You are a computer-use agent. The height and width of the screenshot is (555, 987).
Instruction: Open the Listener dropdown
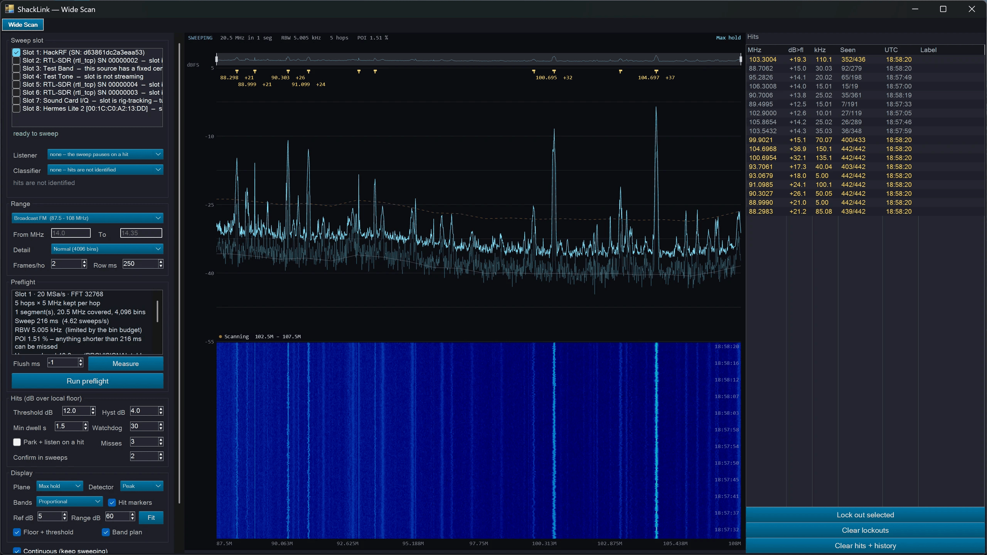(105, 154)
